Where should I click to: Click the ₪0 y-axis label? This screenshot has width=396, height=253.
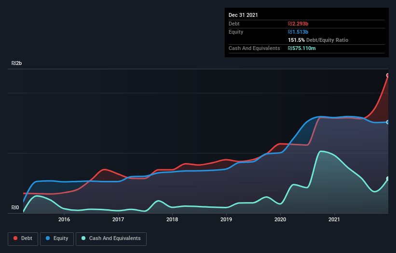point(15,207)
